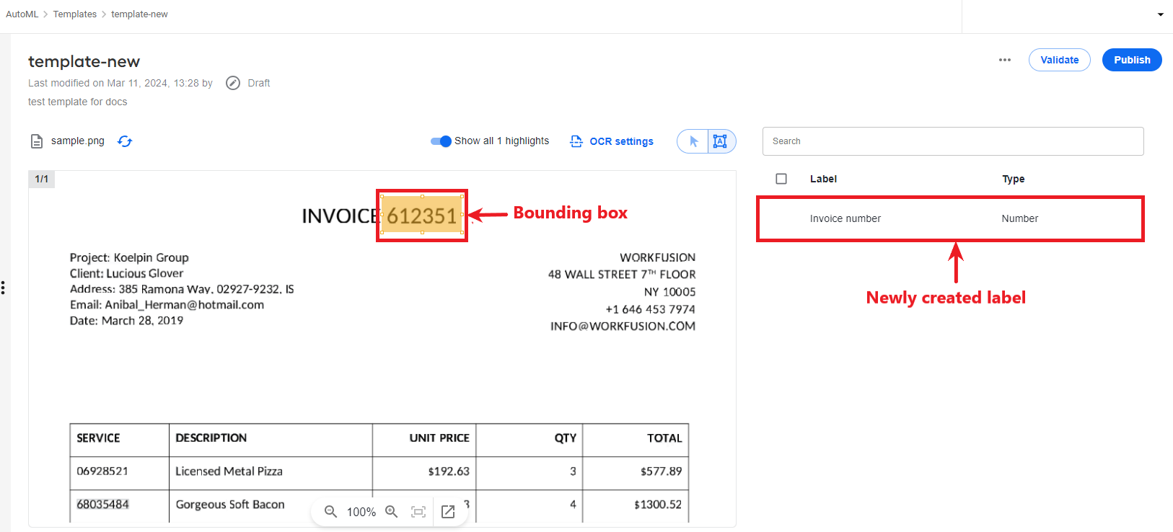Click Gorgeous Soft Bacon description cell

point(230,505)
